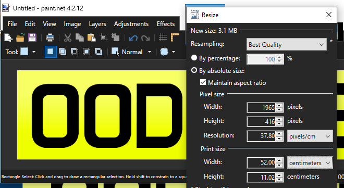
Task: Open the Resampling Best Quality dropdown
Action: click(x=287, y=44)
